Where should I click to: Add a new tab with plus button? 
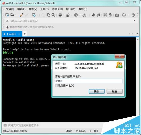tap(25, 34)
